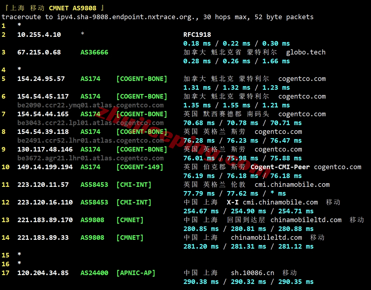The height and width of the screenshot is (290, 371).
Task: Select IP address 221.183.89.33
Action: tap(43, 238)
